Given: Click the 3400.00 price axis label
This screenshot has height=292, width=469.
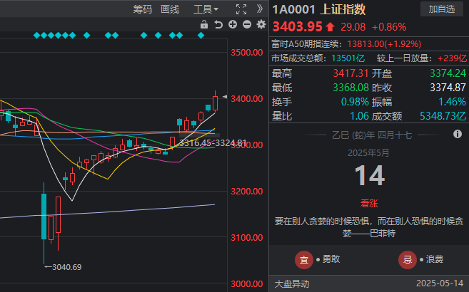Looking at the screenshot, I should pos(247,99).
